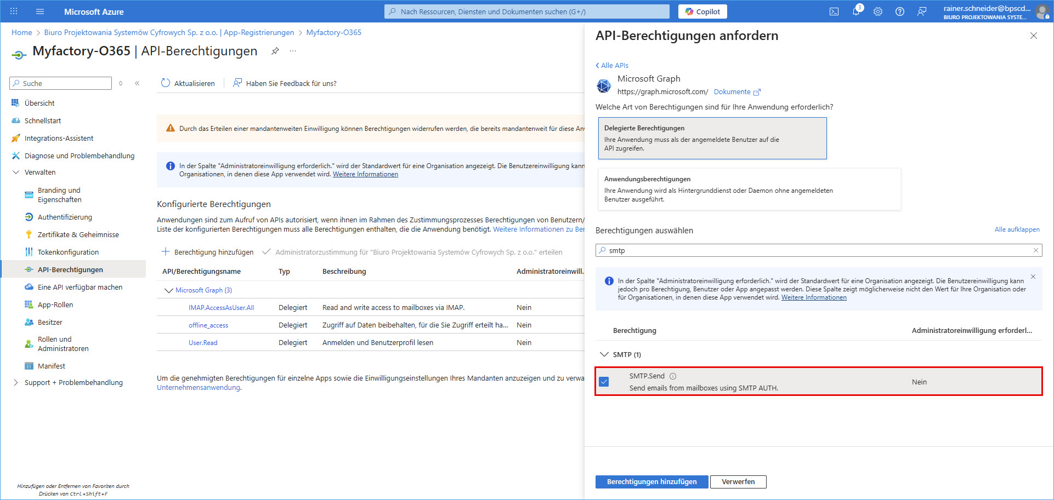The height and width of the screenshot is (500, 1054).
Task: Open the hamburger portal menu
Action: 40,12
